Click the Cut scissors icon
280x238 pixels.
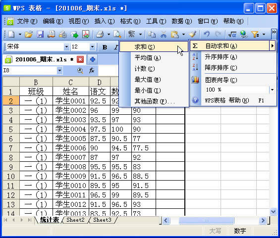164,34
